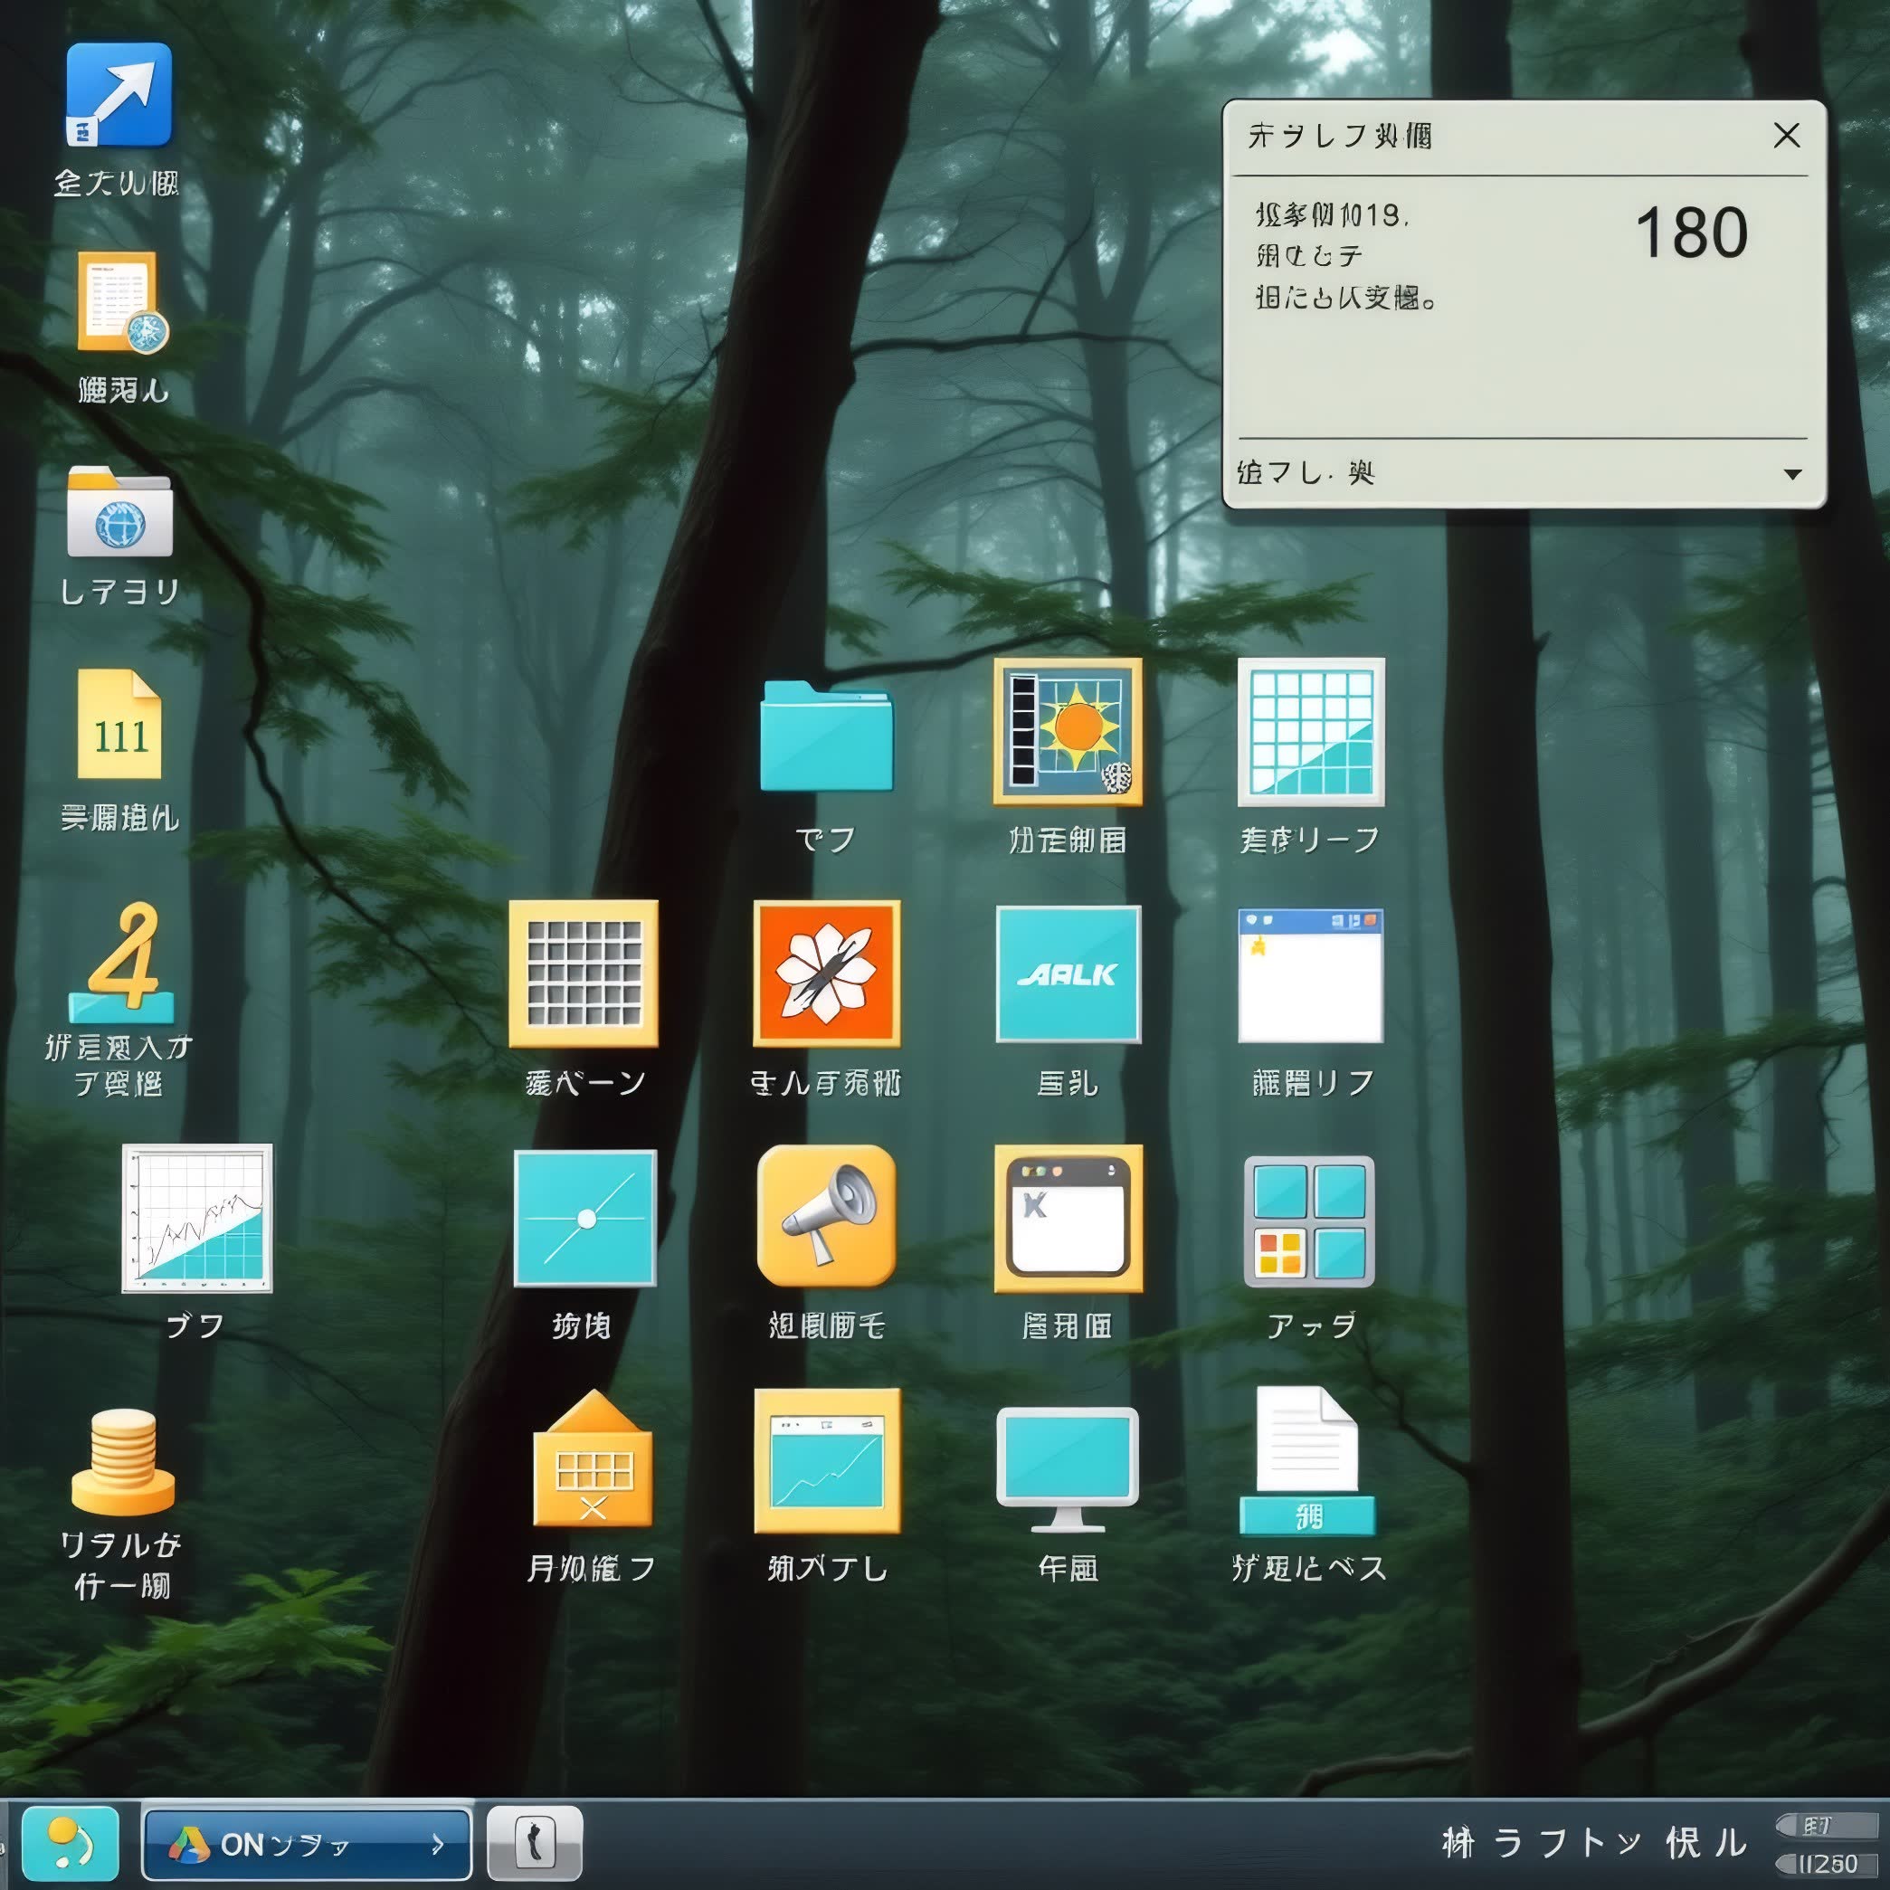
Task: Open the blue arrow shortcut icon
Action: [119, 95]
